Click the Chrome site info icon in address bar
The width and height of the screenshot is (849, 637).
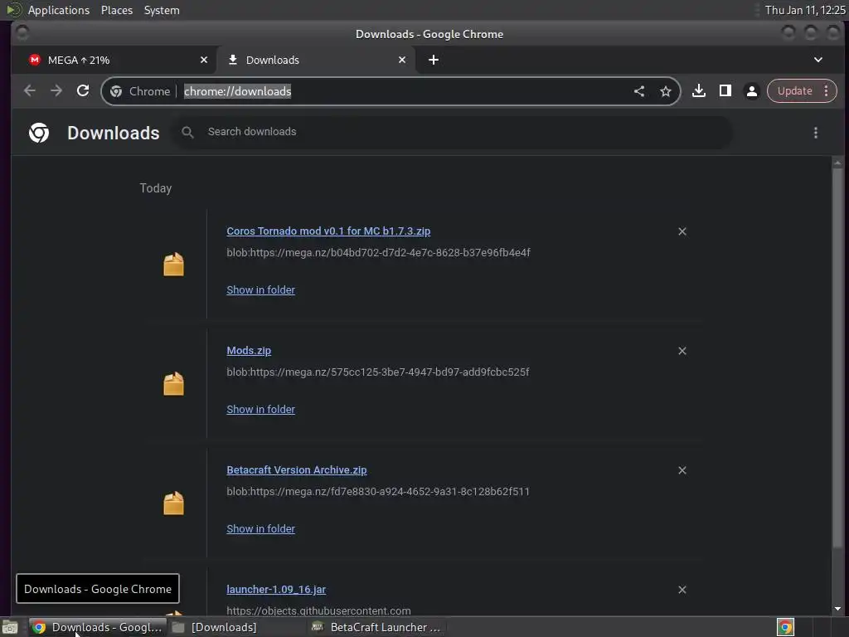point(116,91)
